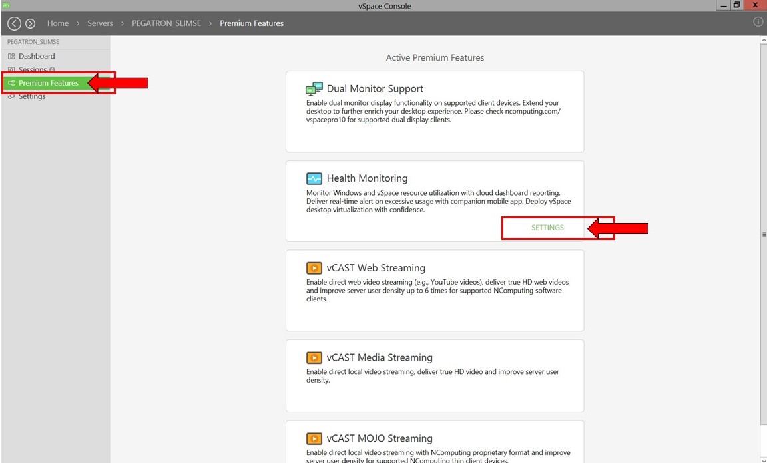Open the info icon in header

[x=758, y=22]
